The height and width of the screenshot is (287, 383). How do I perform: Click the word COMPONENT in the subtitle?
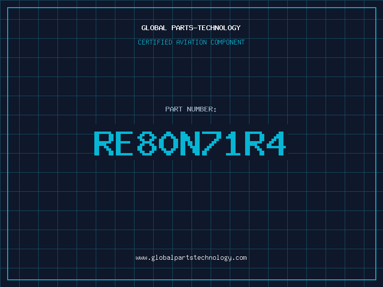(x=228, y=42)
